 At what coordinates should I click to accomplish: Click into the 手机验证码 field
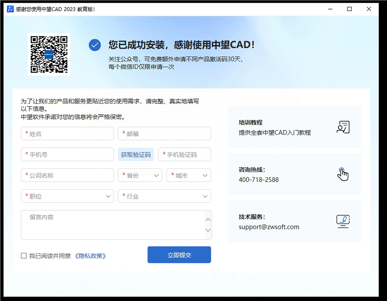tap(185, 154)
